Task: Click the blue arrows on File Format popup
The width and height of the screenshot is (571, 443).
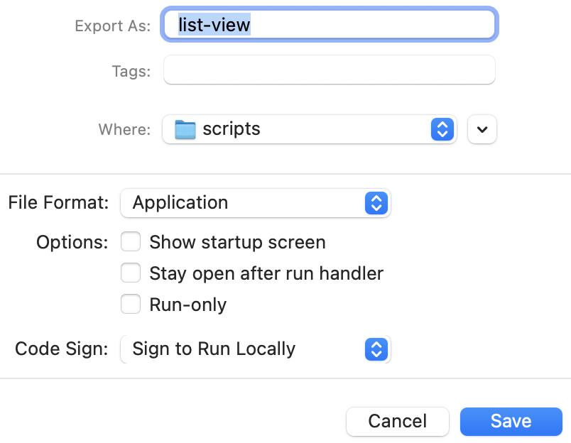Action: [x=376, y=203]
